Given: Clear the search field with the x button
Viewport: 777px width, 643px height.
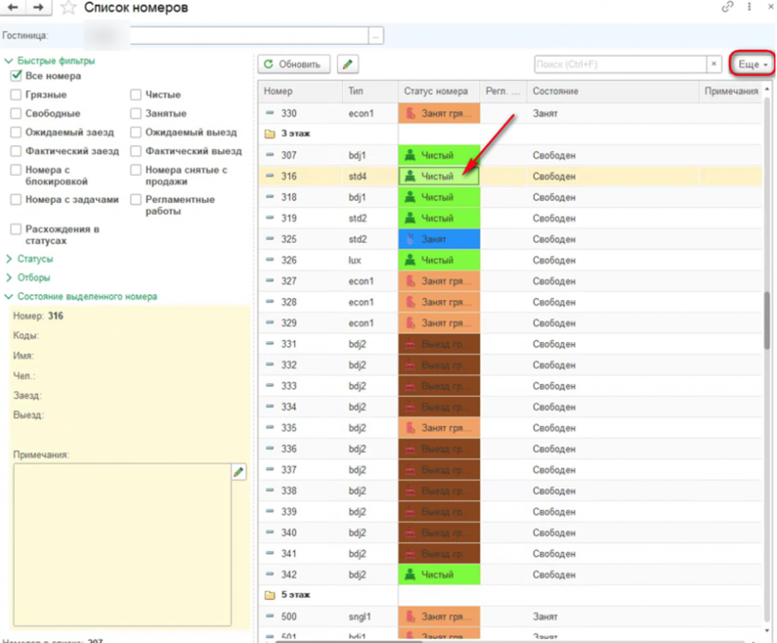Looking at the screenshot, I should click(x=713, y=65).
